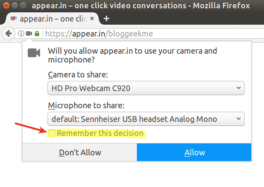264x187 pixels.
Task: Minimize the Firefox window
Action: (15, 6)
